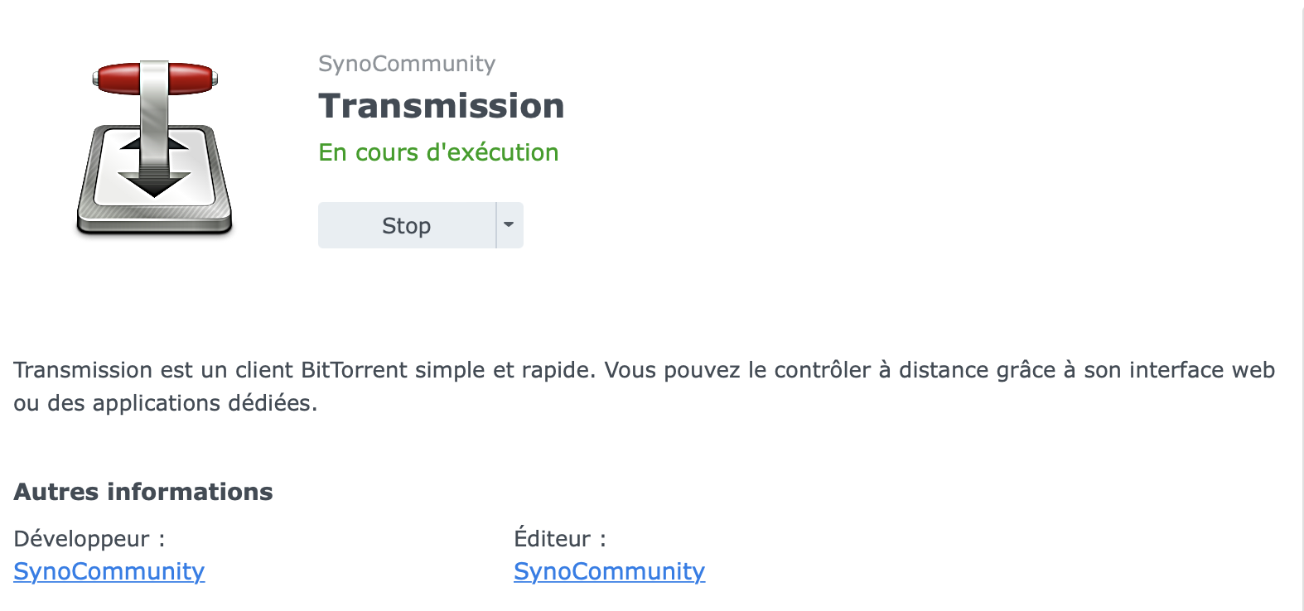The image size is (1304, 611).
Task: Click "applications dédiées" in the description
Action: (204, 403)
